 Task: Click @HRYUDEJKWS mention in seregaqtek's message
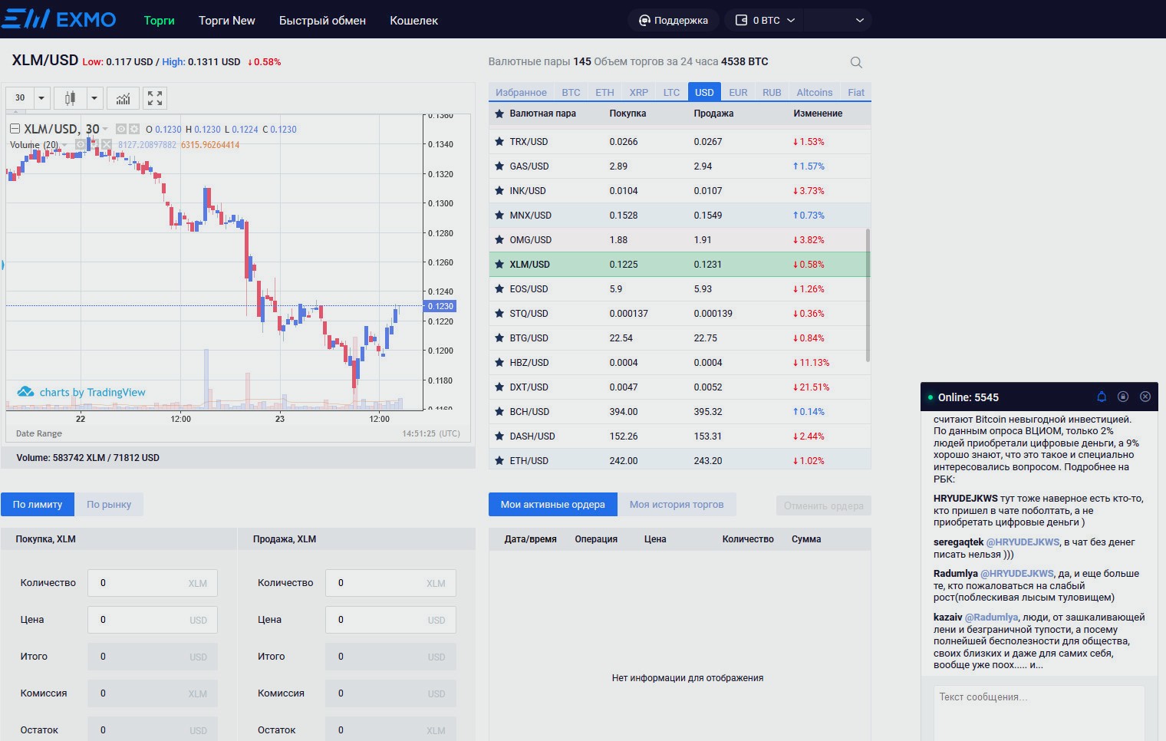pos(1023,542)
